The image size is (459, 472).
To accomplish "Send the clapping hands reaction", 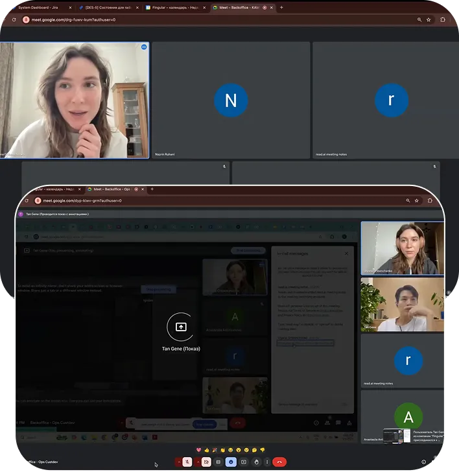I will pyautogui.click(x=223, y=450).
